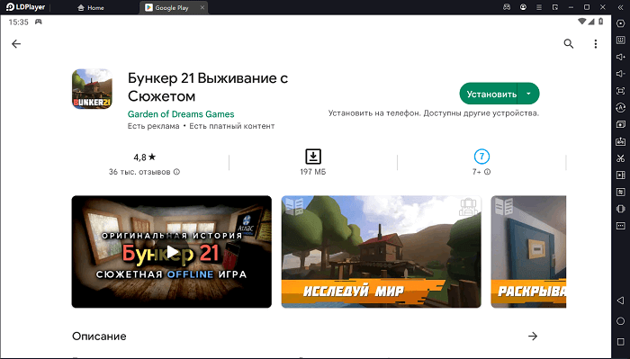This screenshot has width=630, height=359.
Task: Close the Google Play tab
Action: click(202, 7)
